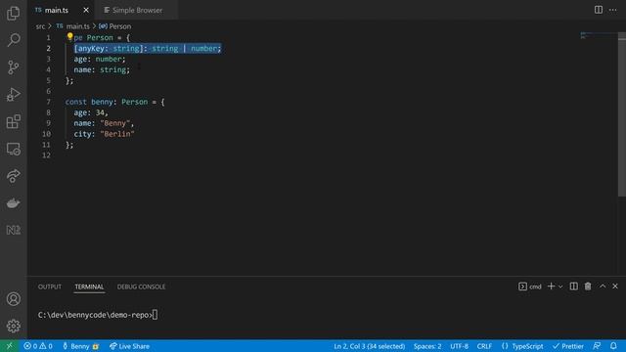Open Source Control view
This screenshot has width=626, height=352.
point(13,67)
